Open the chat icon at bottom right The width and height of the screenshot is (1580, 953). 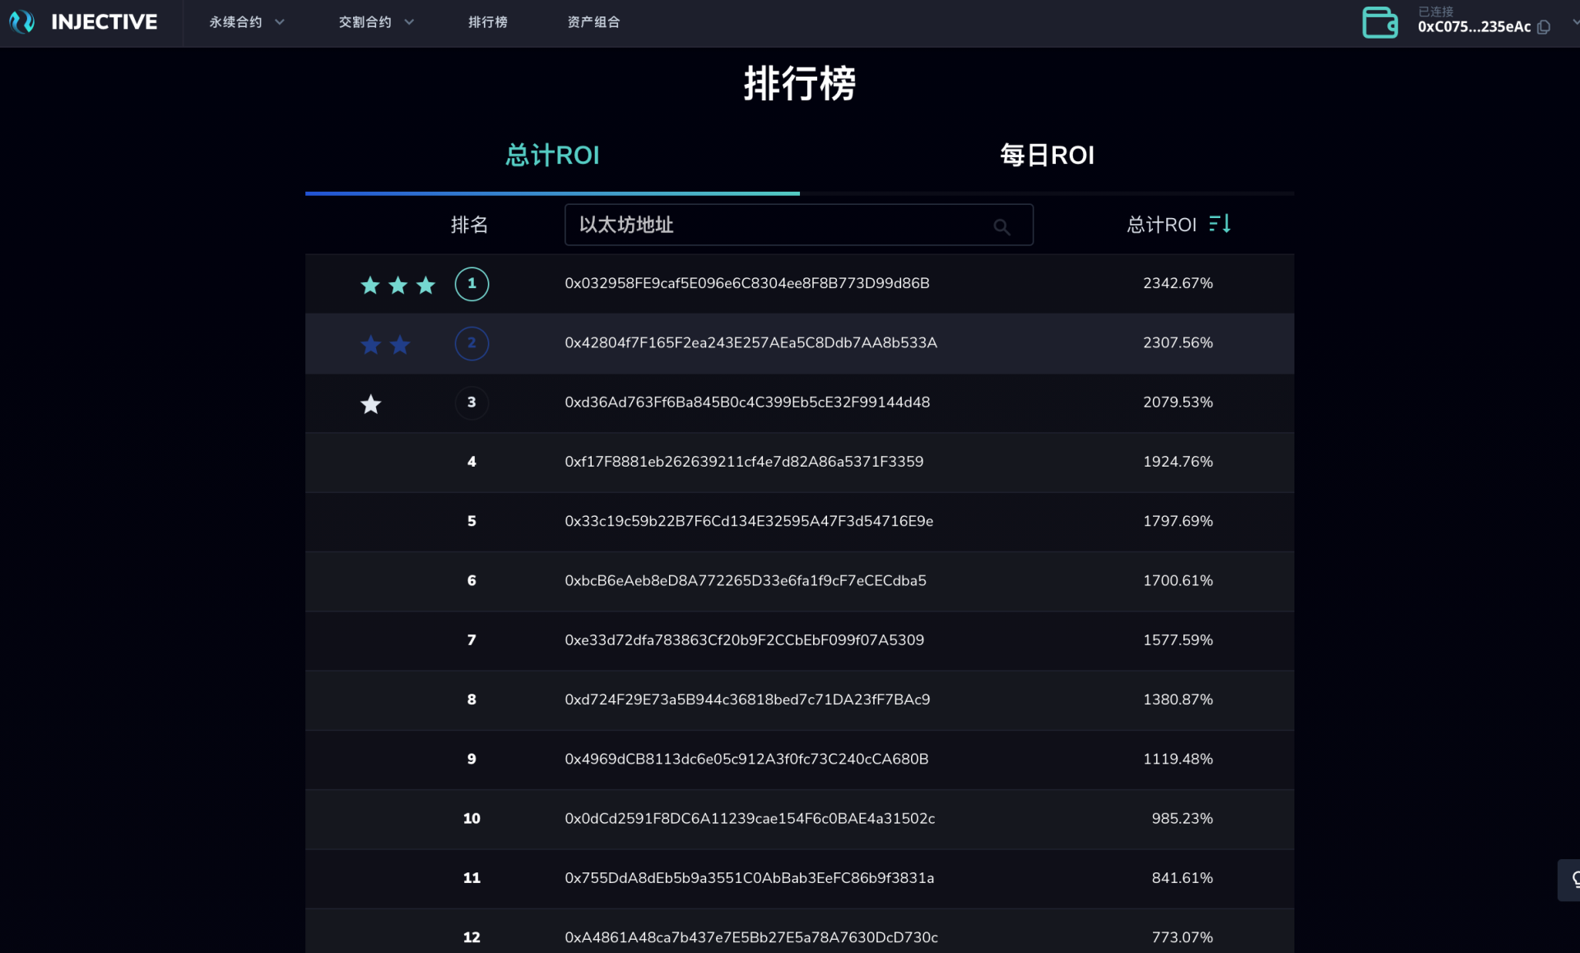[1573, 880]
